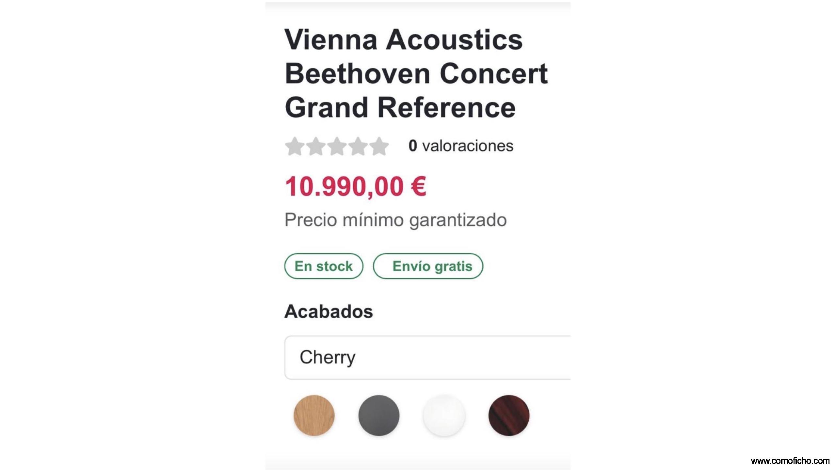This screenshot has height=470, width=836.
Task: Open the 0 valoraciones reviews link
Action: click(460, 146)
